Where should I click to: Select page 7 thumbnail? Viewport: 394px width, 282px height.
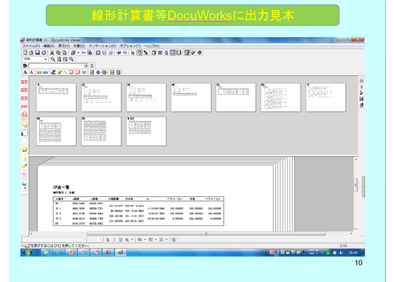pyautogui.click(x=325, y=97)
